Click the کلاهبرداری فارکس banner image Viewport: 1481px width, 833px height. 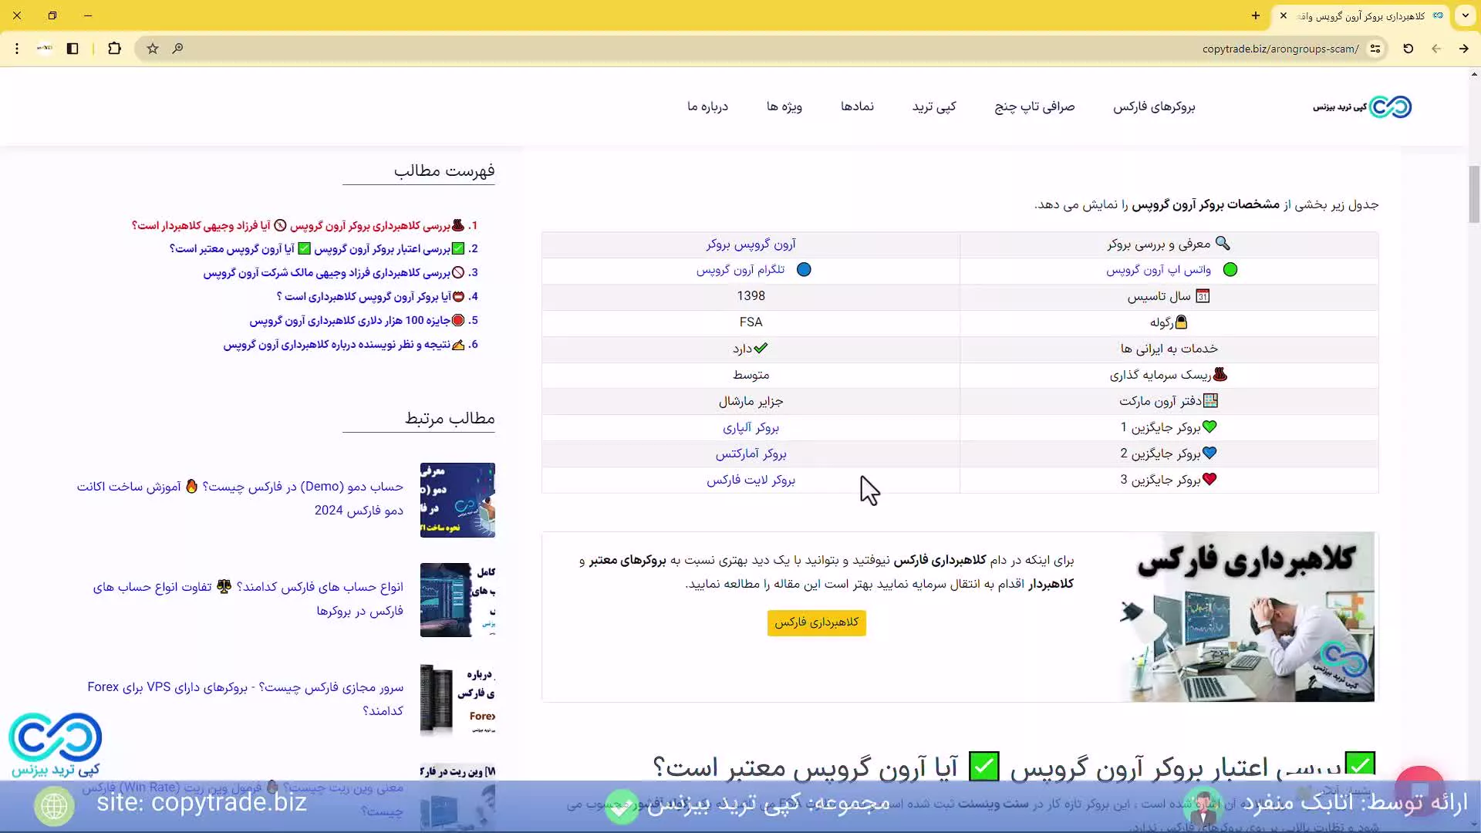pos(1247,617)
